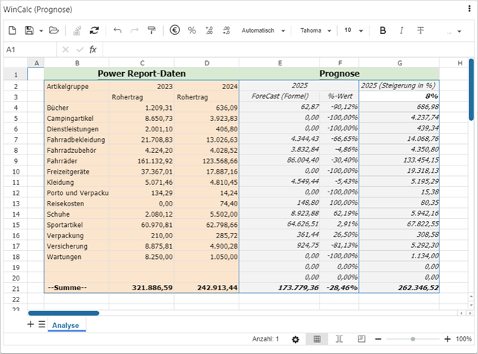Toggle italic formatting
Viewport: 478px width, 354px height.
click(401, 30)
